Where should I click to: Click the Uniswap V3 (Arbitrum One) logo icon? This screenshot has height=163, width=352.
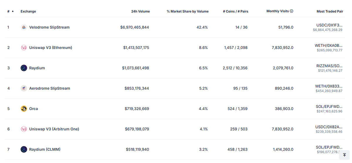point(24,129)
